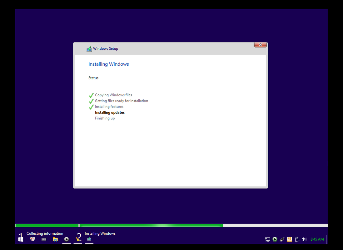Click the black play-button taskbar app

point(67,239)
